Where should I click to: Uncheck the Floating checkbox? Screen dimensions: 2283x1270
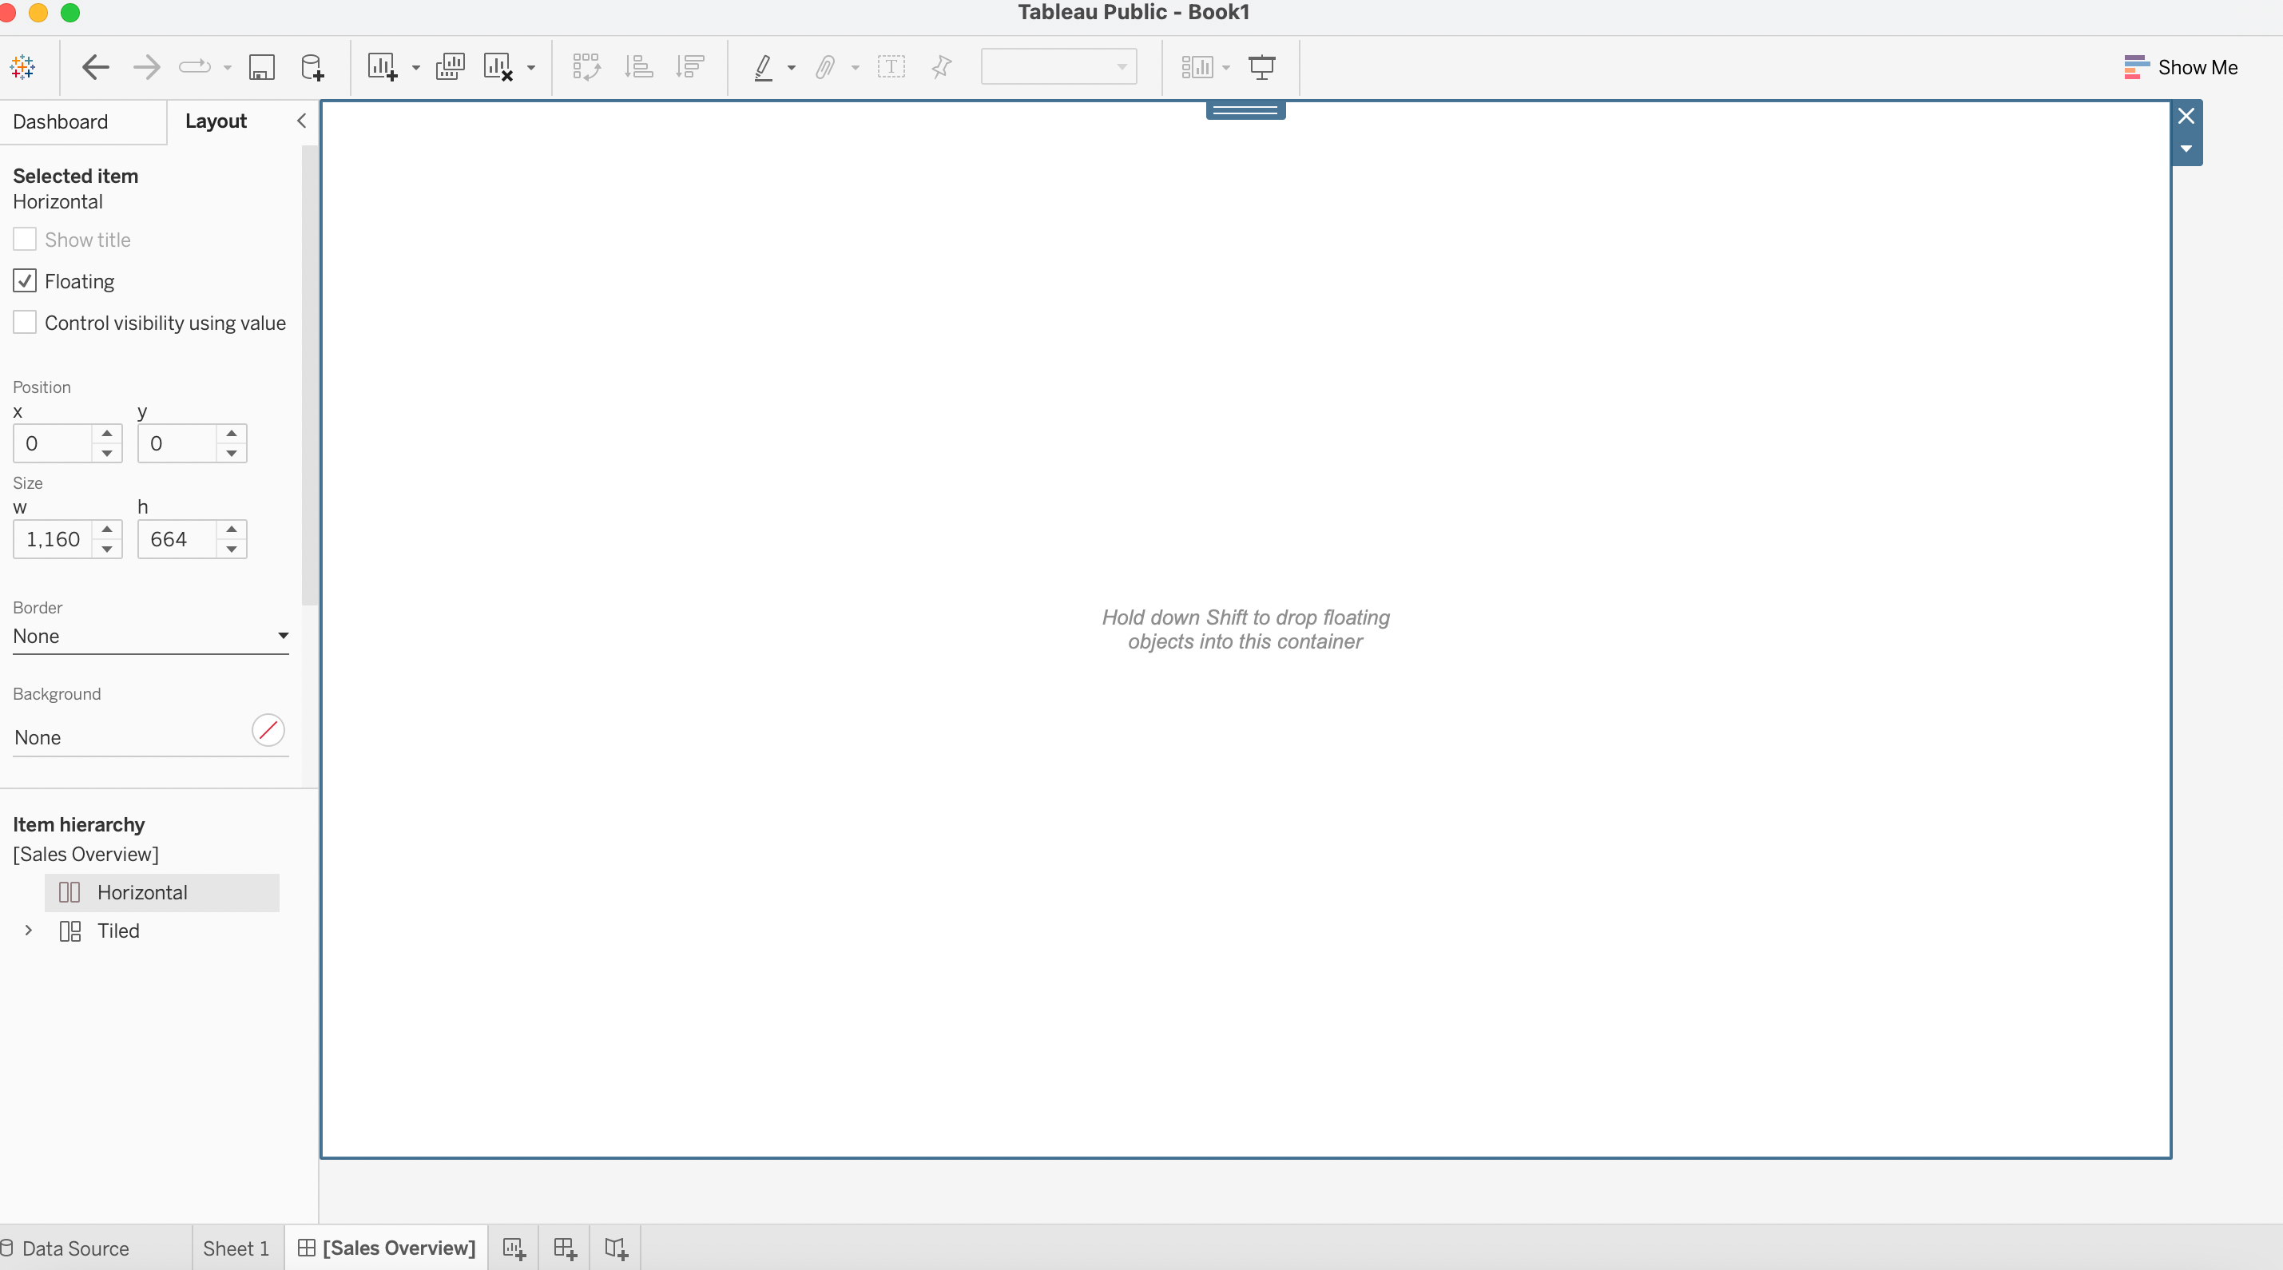(x=25, y=281)
